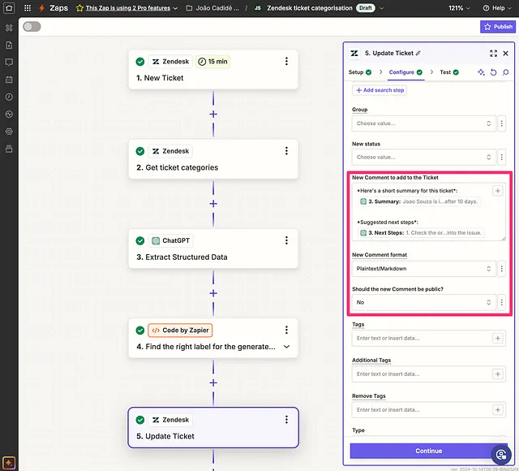Open Should the Comment be public dropdown
This screenshot has width=519, height=471.
(x=423, y=303)
